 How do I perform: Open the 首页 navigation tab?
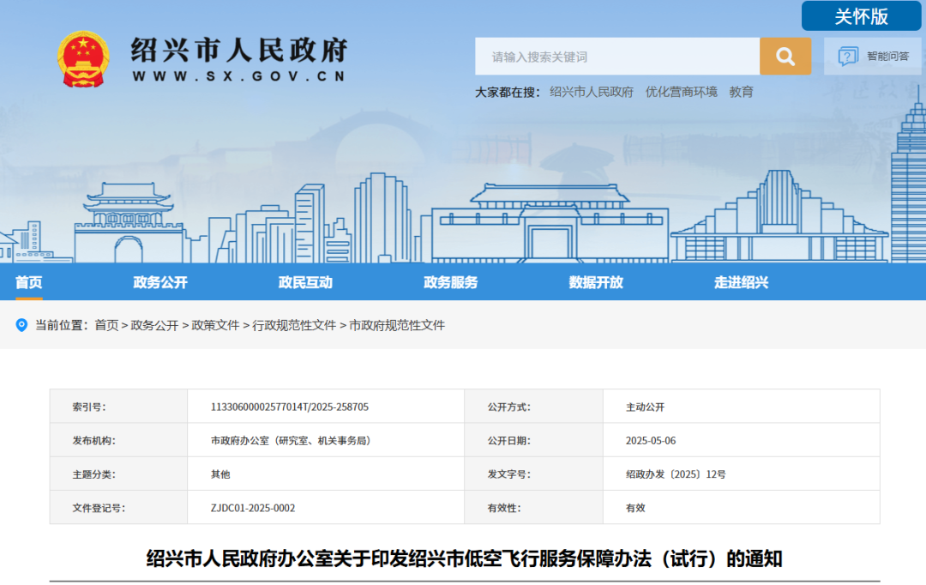[28, 282]
